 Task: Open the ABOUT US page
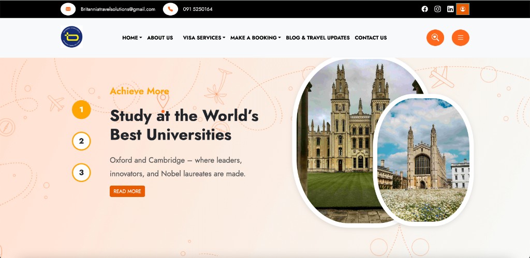click(160, 38)
